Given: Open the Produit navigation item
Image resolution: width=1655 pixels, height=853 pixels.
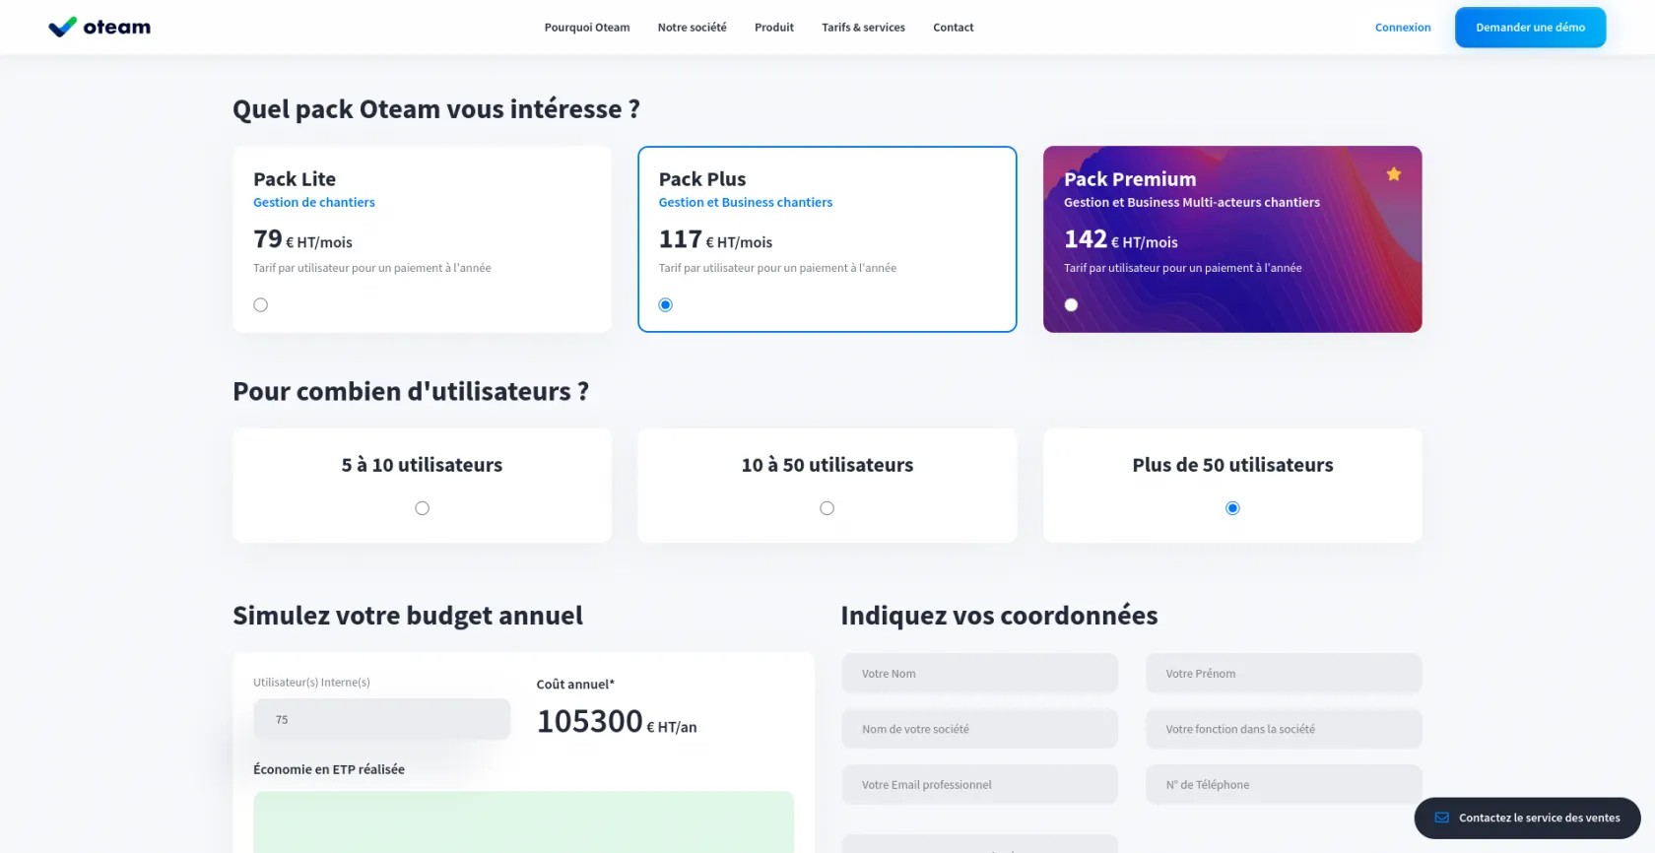Looking at the screenshot, I should (773, 28).
